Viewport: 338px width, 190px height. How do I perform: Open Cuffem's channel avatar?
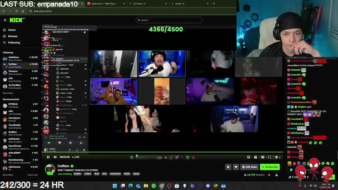(x=50, y=169)
